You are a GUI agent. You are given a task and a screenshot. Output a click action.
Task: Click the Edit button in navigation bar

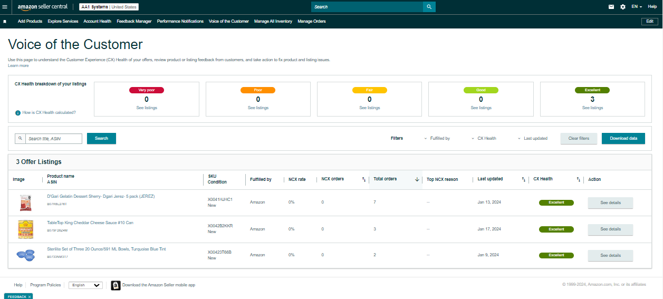[x=650, y=22]
